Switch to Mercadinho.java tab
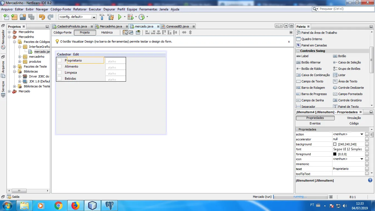The width and height of the screenshot is (375, 211). pyautogui.click(x=111, y=26)
